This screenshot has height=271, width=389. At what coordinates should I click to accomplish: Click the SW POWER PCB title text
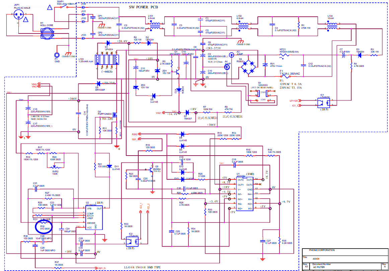click(144, 7)
